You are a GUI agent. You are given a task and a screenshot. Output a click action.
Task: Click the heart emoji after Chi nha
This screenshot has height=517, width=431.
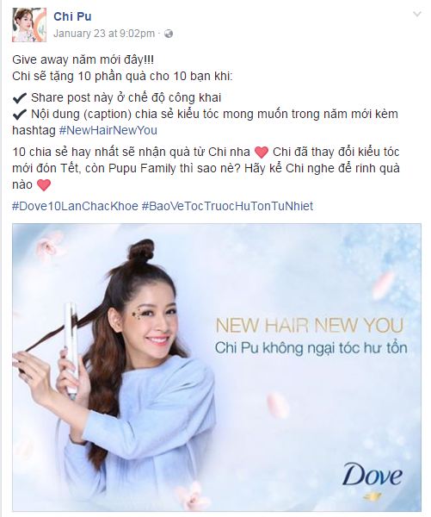point(262,152)
